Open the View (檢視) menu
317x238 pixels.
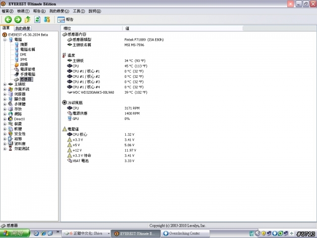(x=23, y=11)
